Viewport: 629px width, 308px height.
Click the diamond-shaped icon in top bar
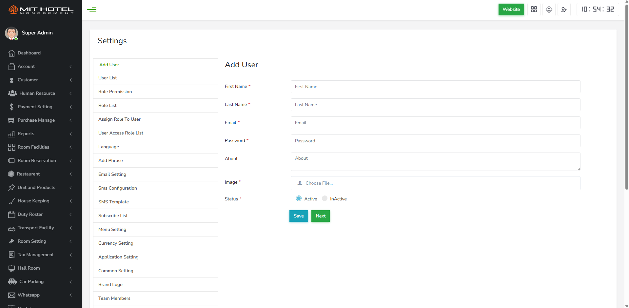click(549, 10)
